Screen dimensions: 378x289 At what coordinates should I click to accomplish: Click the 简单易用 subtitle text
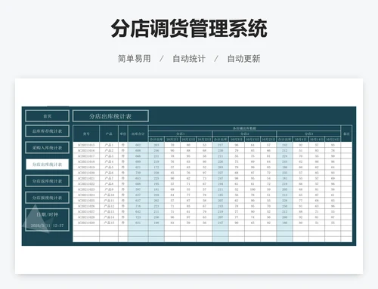[134, 59]
